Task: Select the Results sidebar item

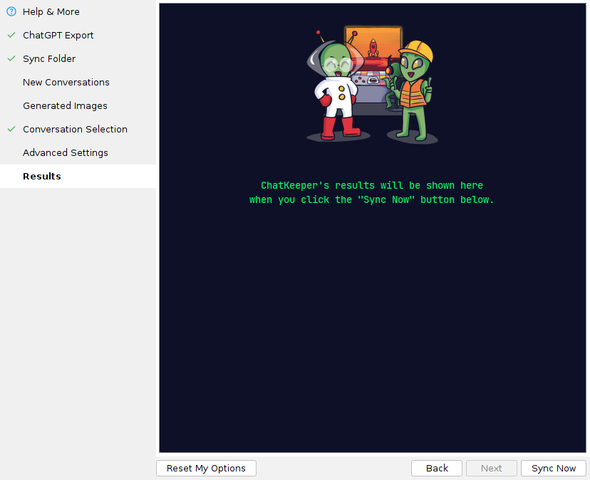Action: point(42,176)
